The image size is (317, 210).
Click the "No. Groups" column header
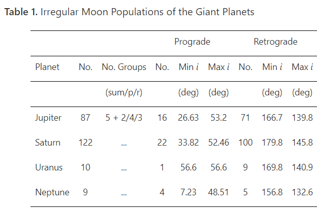point(124,67)
